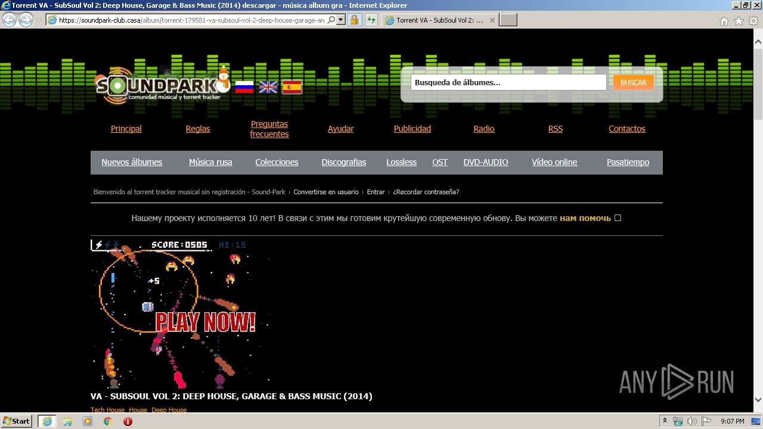Viewport: 763px width, 429px height.
Task: Click ¿Recordar contraseña? link
Action: 426,192
